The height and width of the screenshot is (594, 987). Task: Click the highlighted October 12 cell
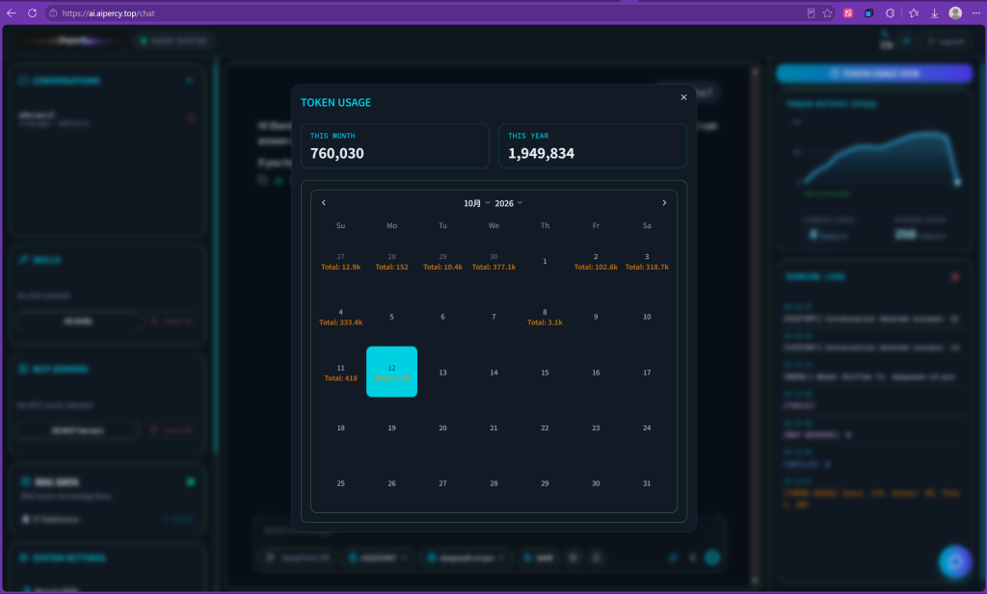tap(391, 372)
